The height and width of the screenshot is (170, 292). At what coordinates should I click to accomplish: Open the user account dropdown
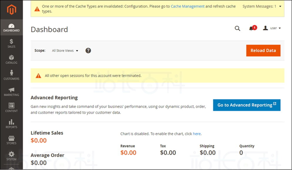(272, 28)
